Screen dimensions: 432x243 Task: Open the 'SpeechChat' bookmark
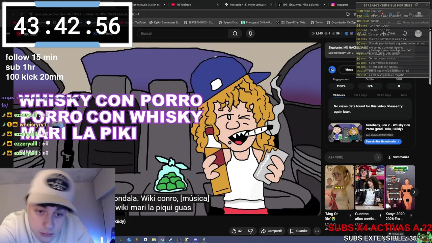coord(228,23)
